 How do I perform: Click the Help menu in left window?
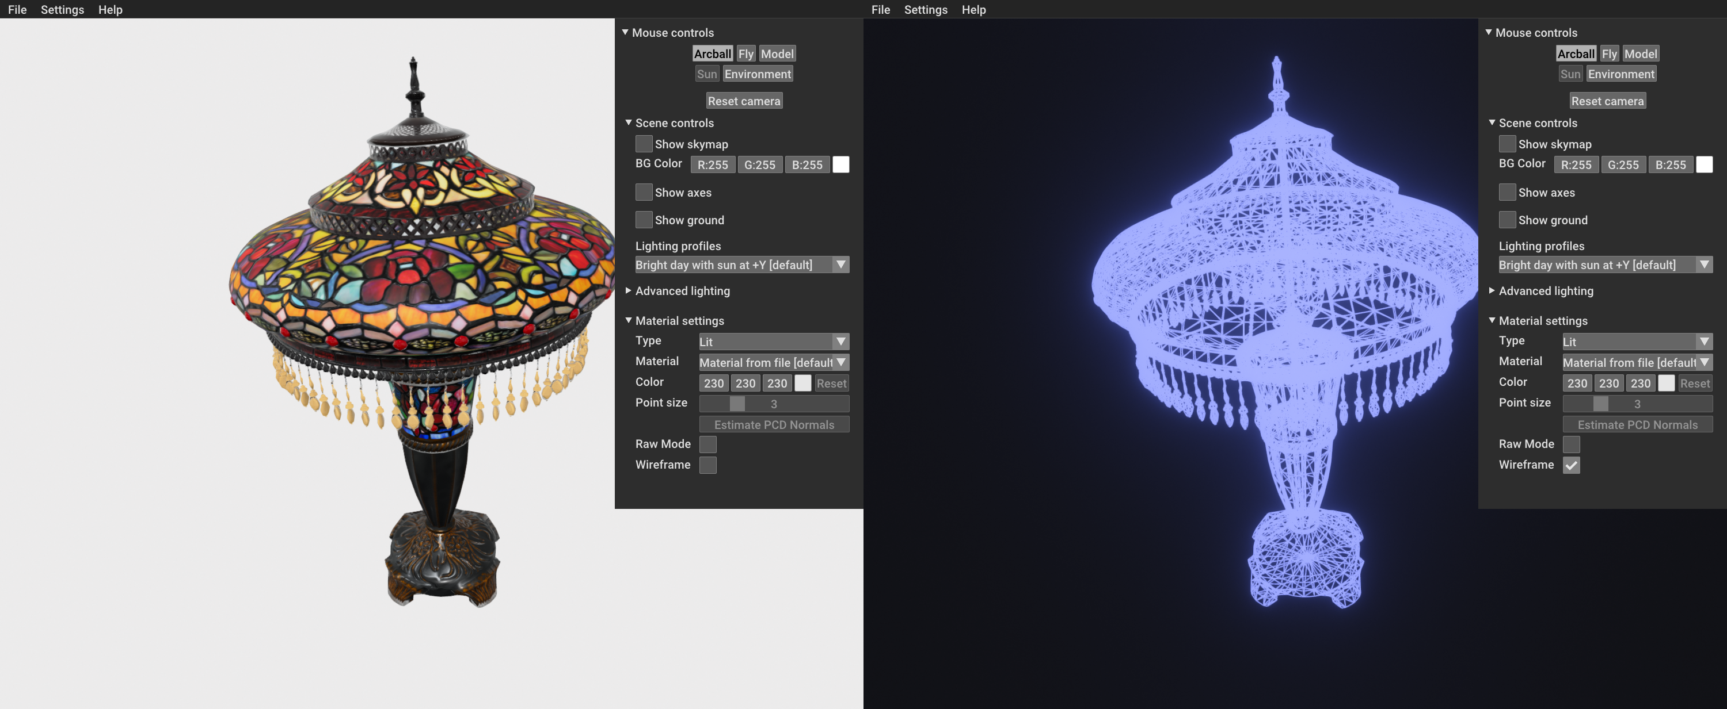(109, 9)
